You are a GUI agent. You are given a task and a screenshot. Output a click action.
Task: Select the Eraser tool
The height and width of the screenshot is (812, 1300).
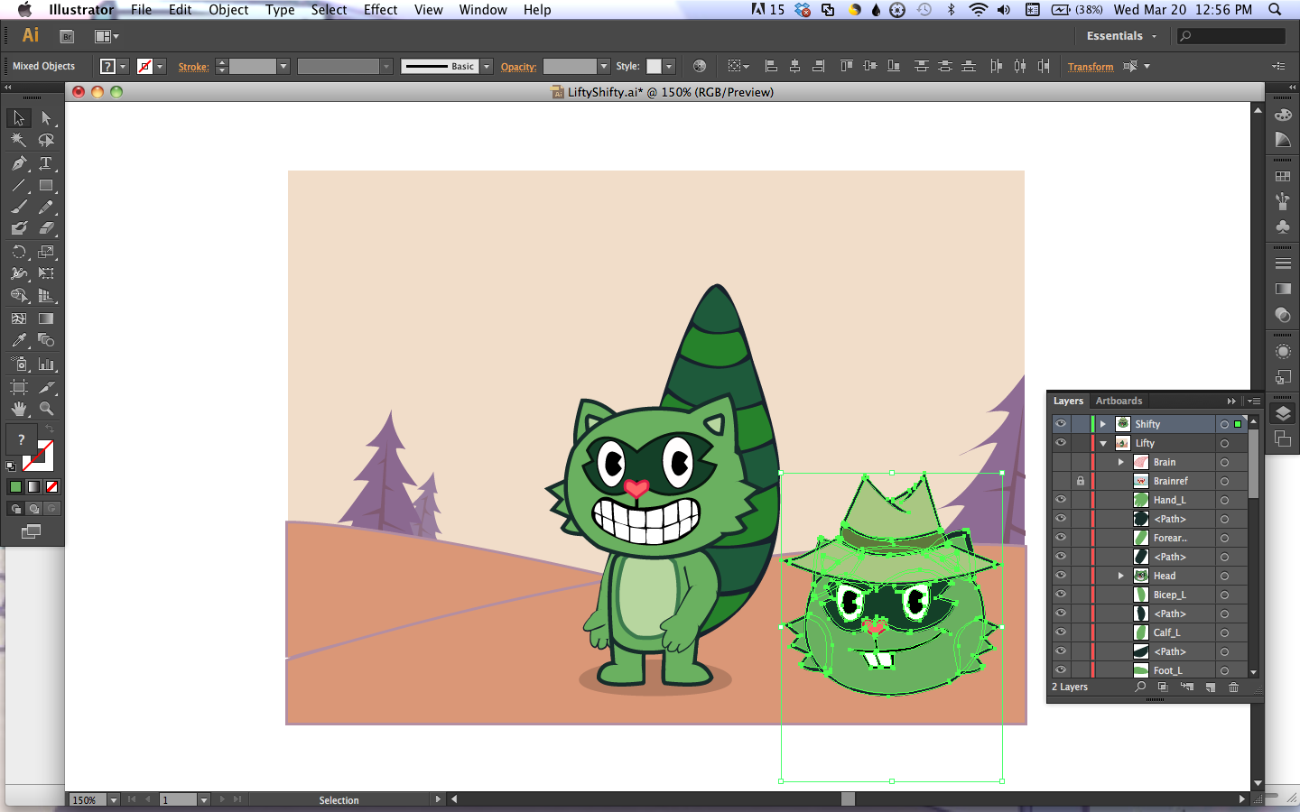click(46, 228)
